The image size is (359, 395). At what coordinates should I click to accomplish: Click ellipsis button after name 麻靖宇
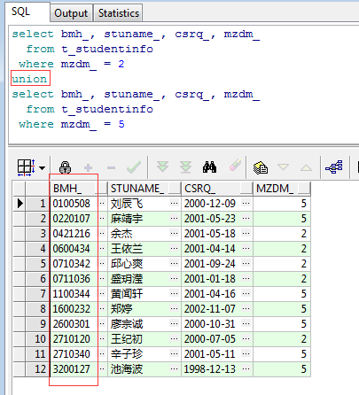click(174, 218)
